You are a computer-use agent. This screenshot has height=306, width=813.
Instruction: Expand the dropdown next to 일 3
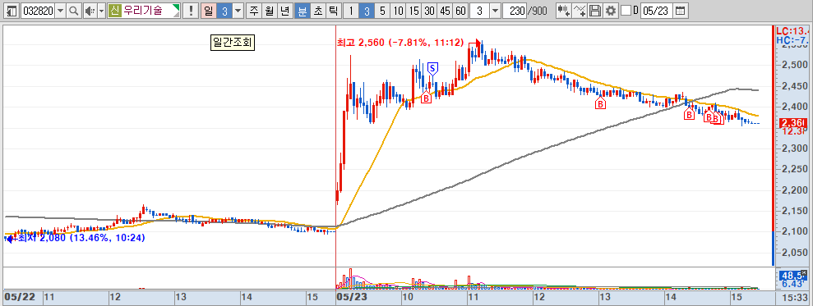tap(238, 11)
